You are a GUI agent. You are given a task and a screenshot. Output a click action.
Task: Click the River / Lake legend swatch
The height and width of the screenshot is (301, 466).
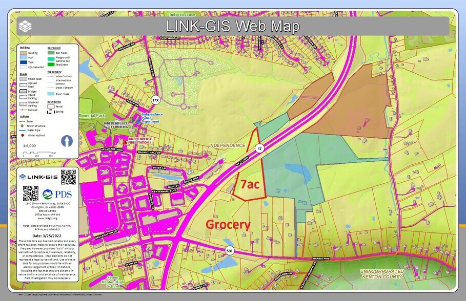click(51, 94)
